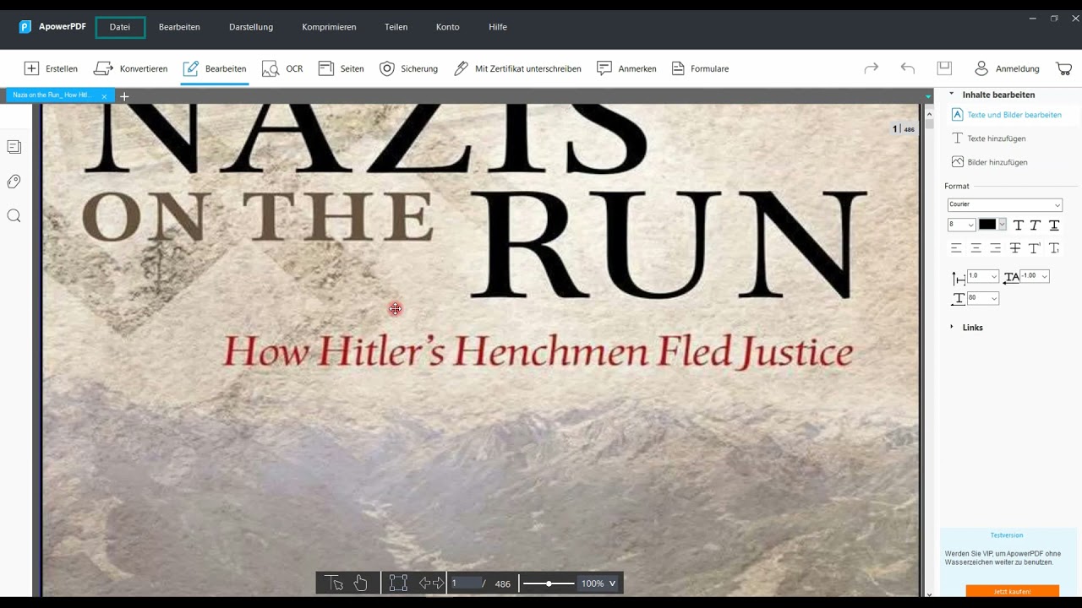Toggle superscript formatting
This screenshot has width=1082, height=608.
click(1035, 248)
